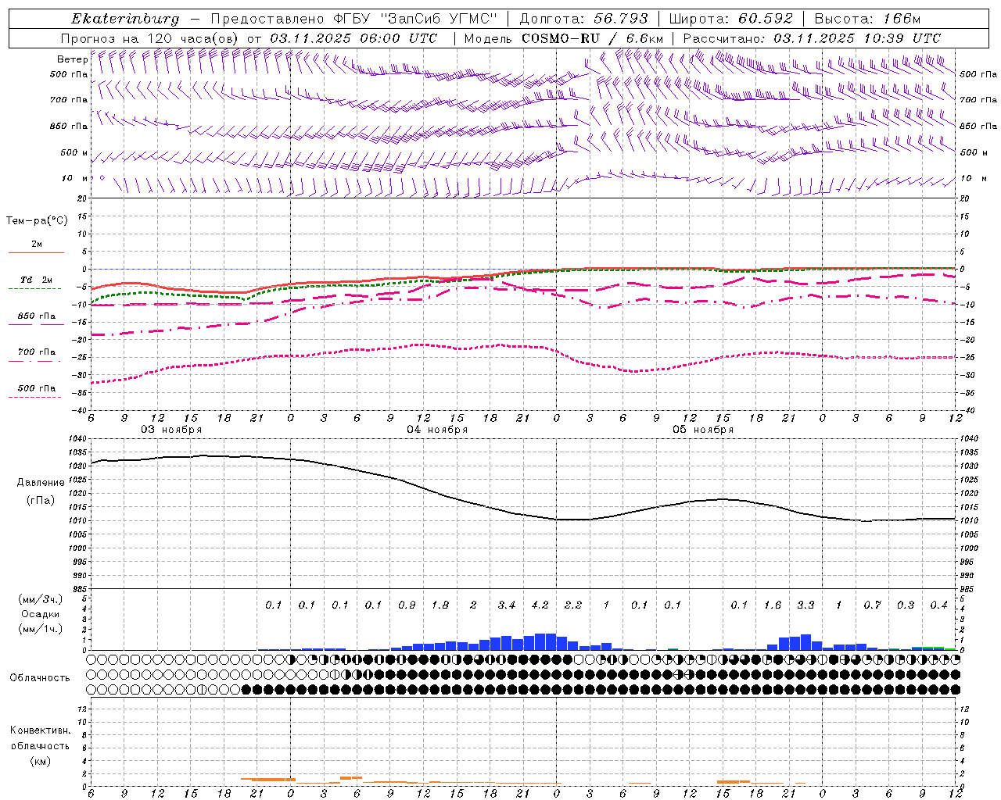
Task: Click the 'Модель COSMO-RU / 6.6км' label
Action: (564, 38)
